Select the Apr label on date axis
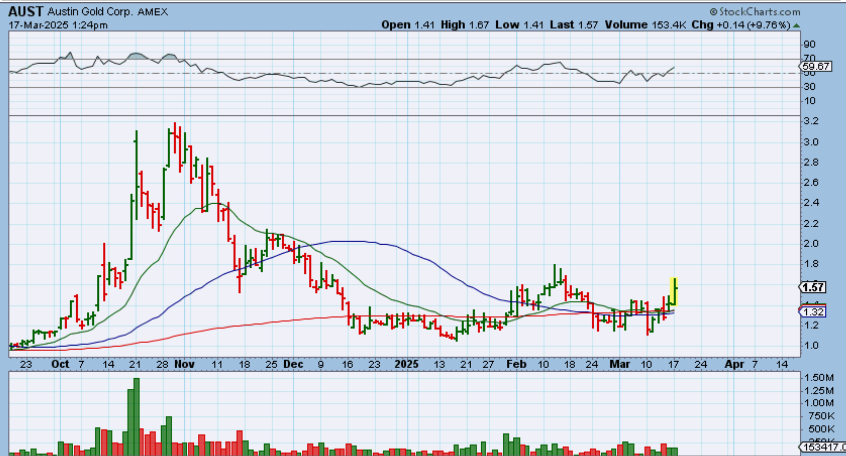This screenshot has width=846, height=456. (734, 364)
